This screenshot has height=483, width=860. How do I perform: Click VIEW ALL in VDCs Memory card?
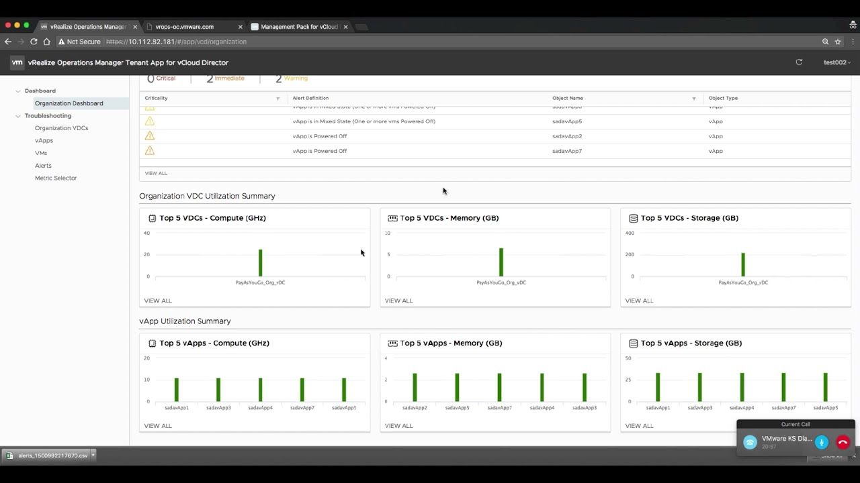pyautogui.click(x=398, y=301)
